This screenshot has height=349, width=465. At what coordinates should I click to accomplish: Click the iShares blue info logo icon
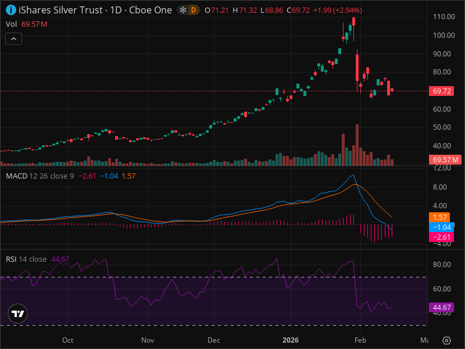tap(11, 10)
